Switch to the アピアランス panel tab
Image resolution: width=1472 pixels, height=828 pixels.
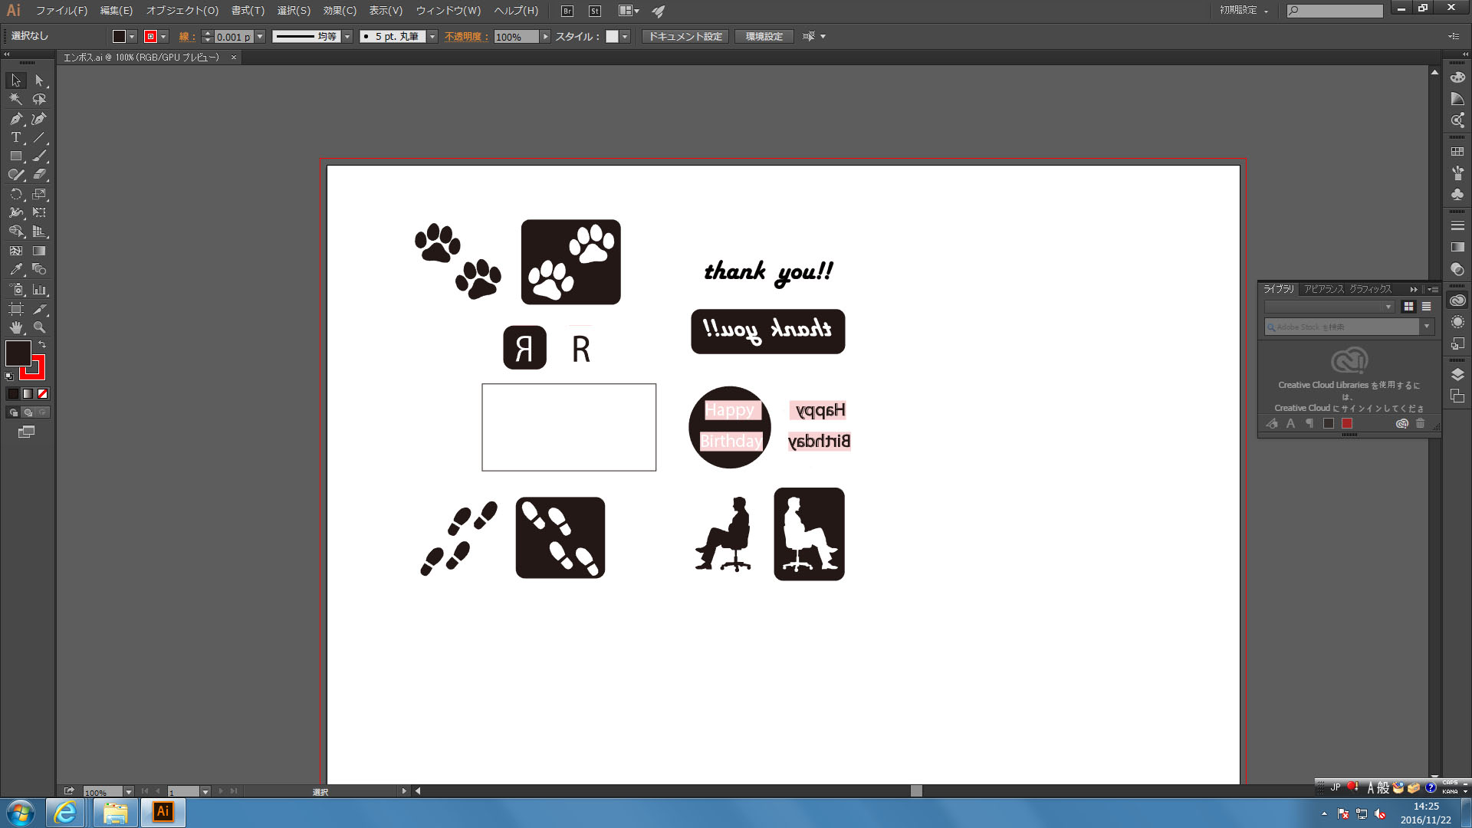(1324, 289)
